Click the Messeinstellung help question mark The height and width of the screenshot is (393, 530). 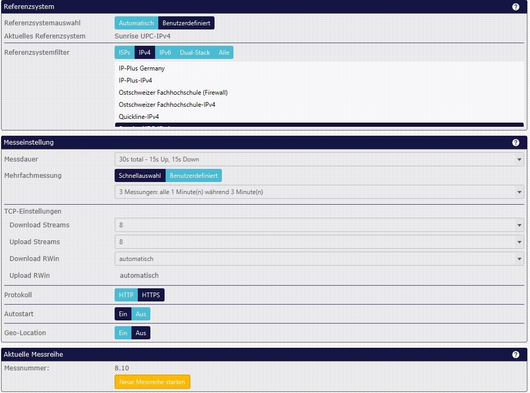tap(516, 143)
